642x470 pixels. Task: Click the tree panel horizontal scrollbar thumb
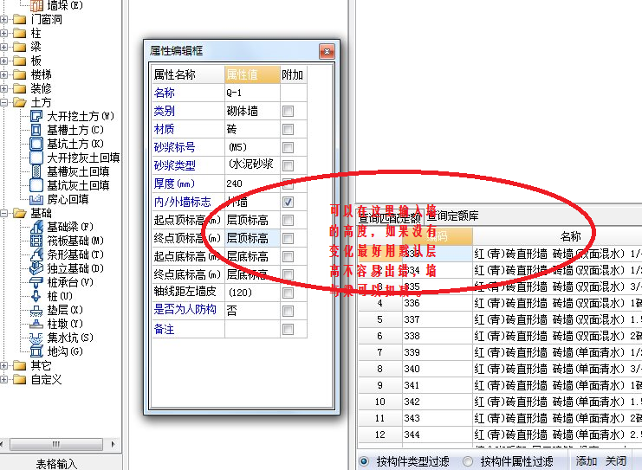tap(56, 444)
